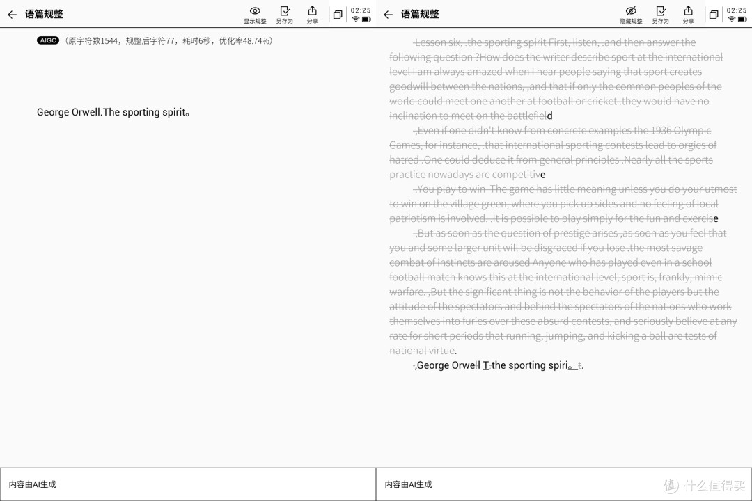Click struck-through line starting football match knows

(x=556, y=278)
